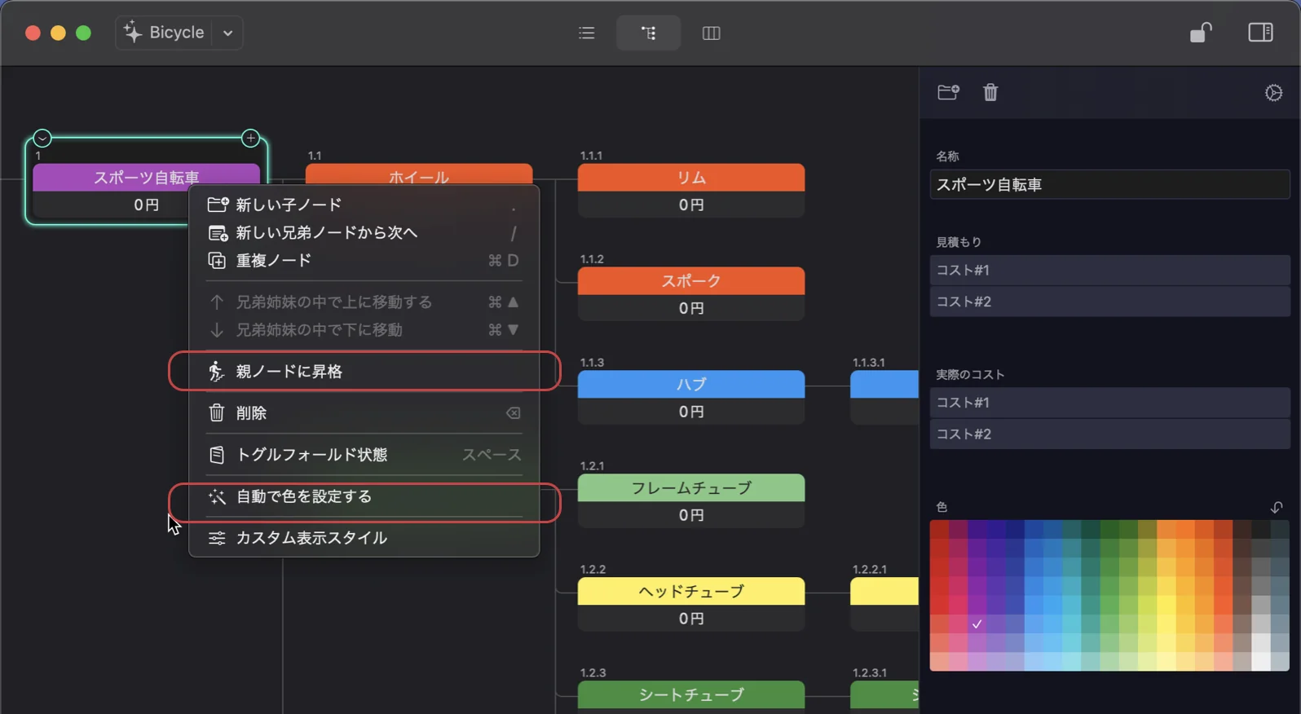This screenshot has height=714, width=1301.
Task: Click ハブ node's 0円 cost value
Action: (691, 412)
